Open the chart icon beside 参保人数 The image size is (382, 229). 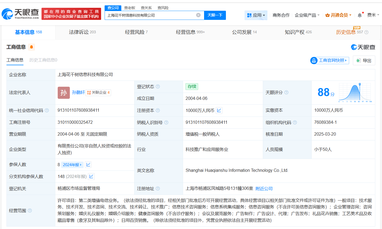click(88, 164)
